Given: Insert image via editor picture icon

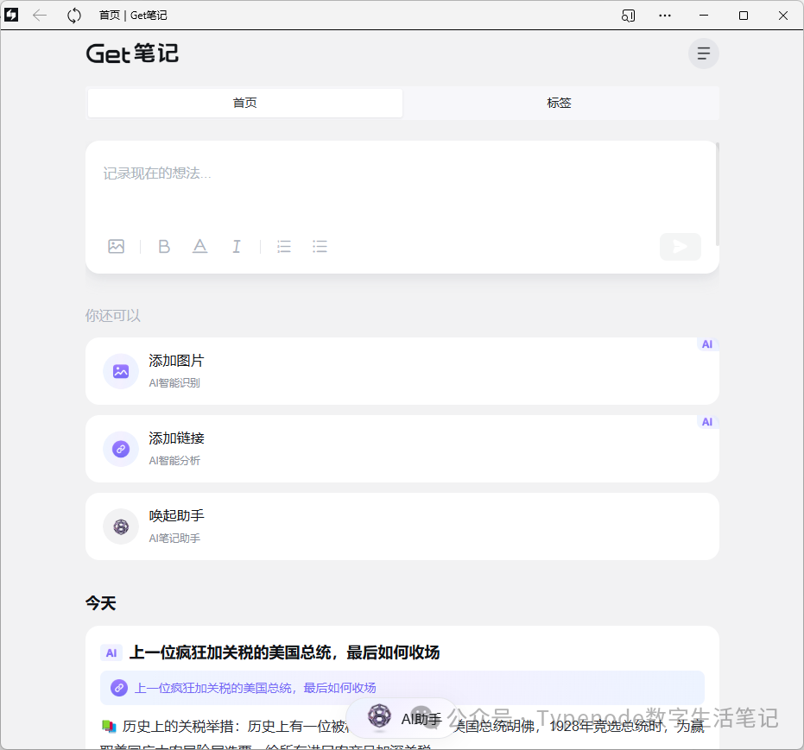Looking at the screenshot, I should tap(117, 247).
